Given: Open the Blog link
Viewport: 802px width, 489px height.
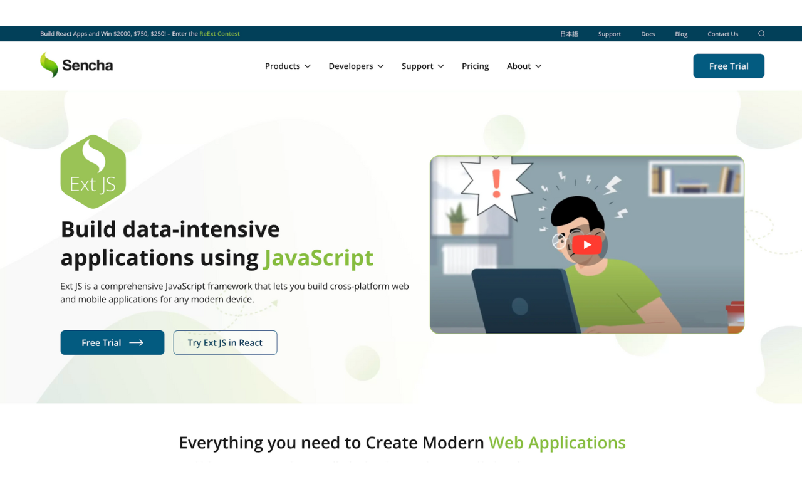Looking at the screenshot, I should [x=681, y=34].
